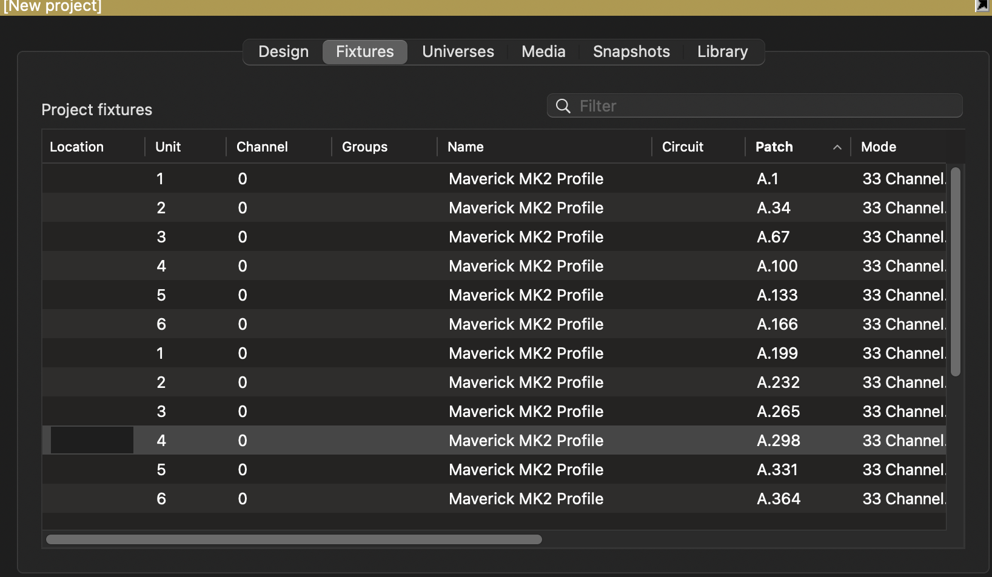
Task: Open the Universes tab
Action: 458,52
